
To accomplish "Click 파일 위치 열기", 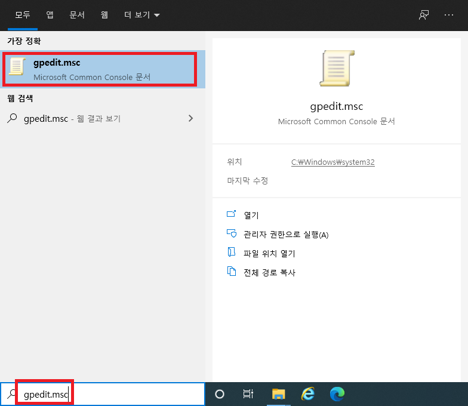I will [x=269, y=254].
